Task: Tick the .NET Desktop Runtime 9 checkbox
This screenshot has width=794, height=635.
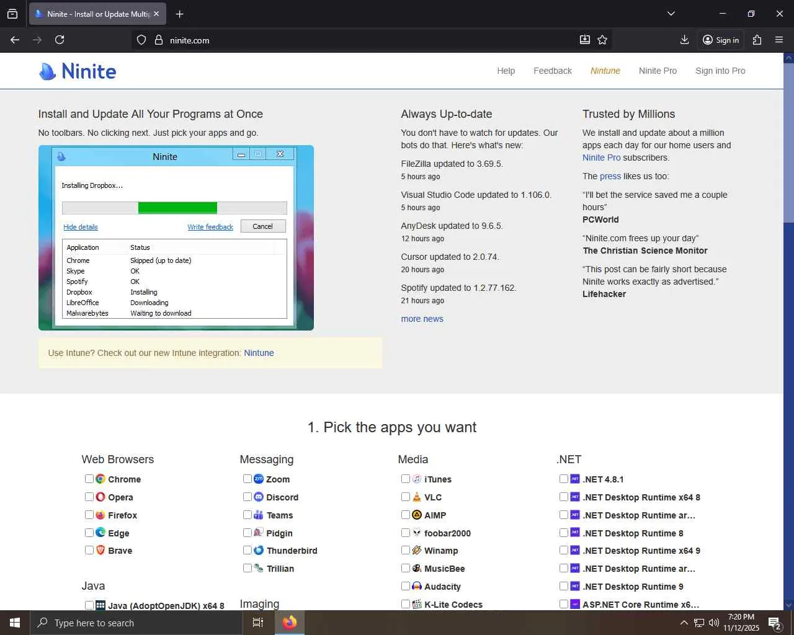Action: click(564, 586)
